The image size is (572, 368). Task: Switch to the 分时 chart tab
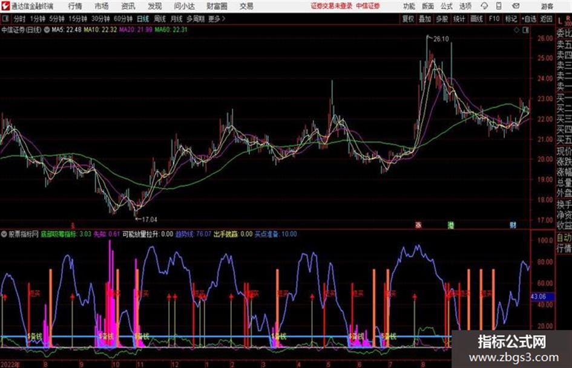[x=19, y=19]
